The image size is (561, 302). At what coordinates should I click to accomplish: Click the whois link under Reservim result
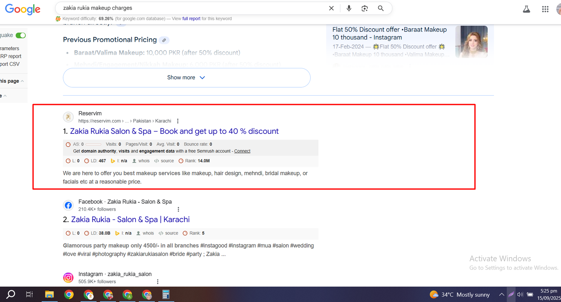point(144,161)
